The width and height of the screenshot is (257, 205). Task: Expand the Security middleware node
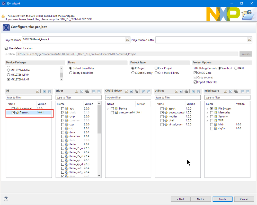207,117
